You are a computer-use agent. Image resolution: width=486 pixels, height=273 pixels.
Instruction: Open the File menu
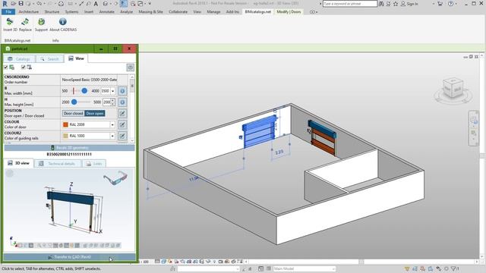pyautogui.click(x=8, y=12)
